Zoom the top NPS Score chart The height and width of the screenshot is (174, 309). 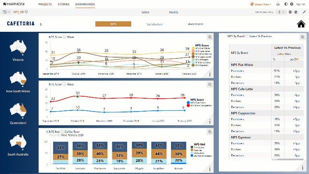point(210,37)
